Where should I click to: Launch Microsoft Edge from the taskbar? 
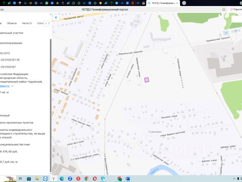point(62,179)
